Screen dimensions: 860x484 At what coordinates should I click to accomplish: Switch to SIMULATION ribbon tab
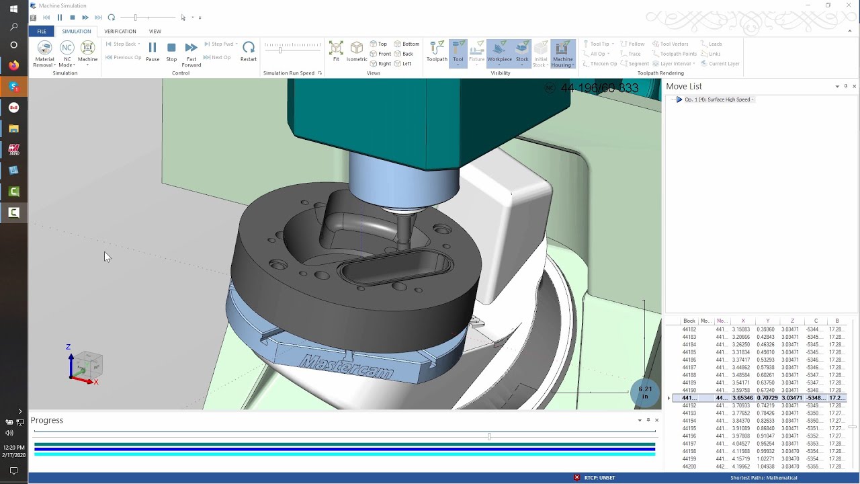pyautogui.click(x=77, y=31)
